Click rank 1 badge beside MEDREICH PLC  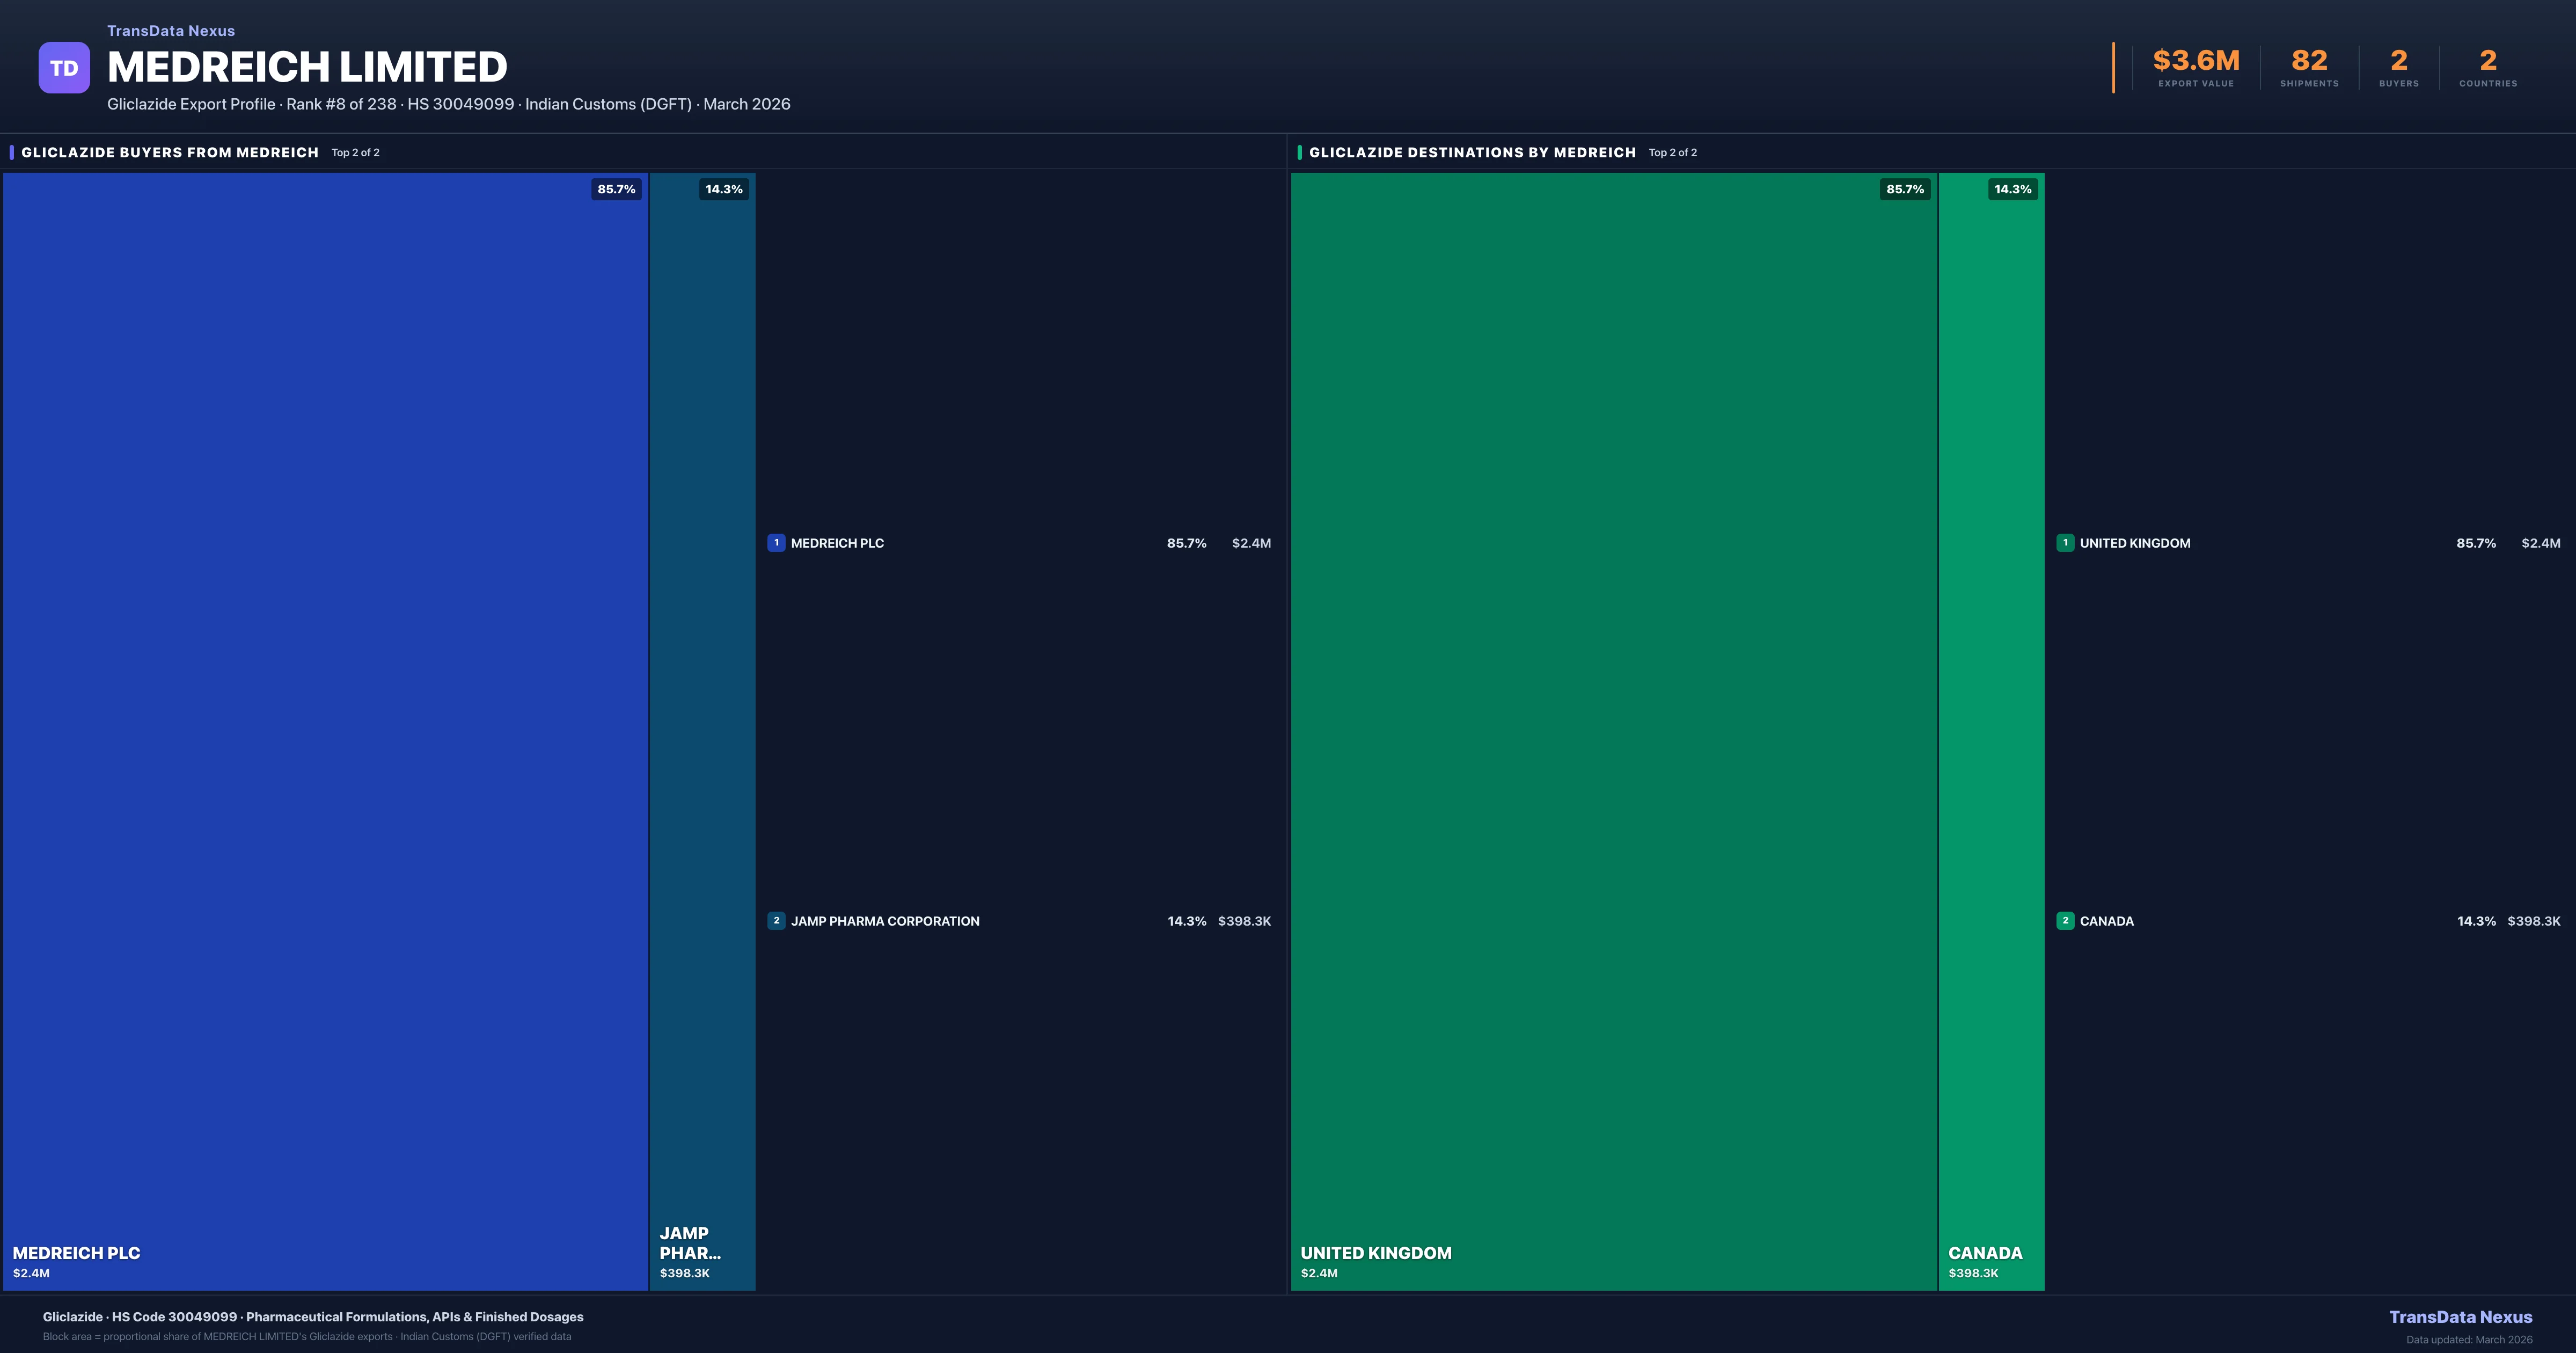[x=776, y=542]
